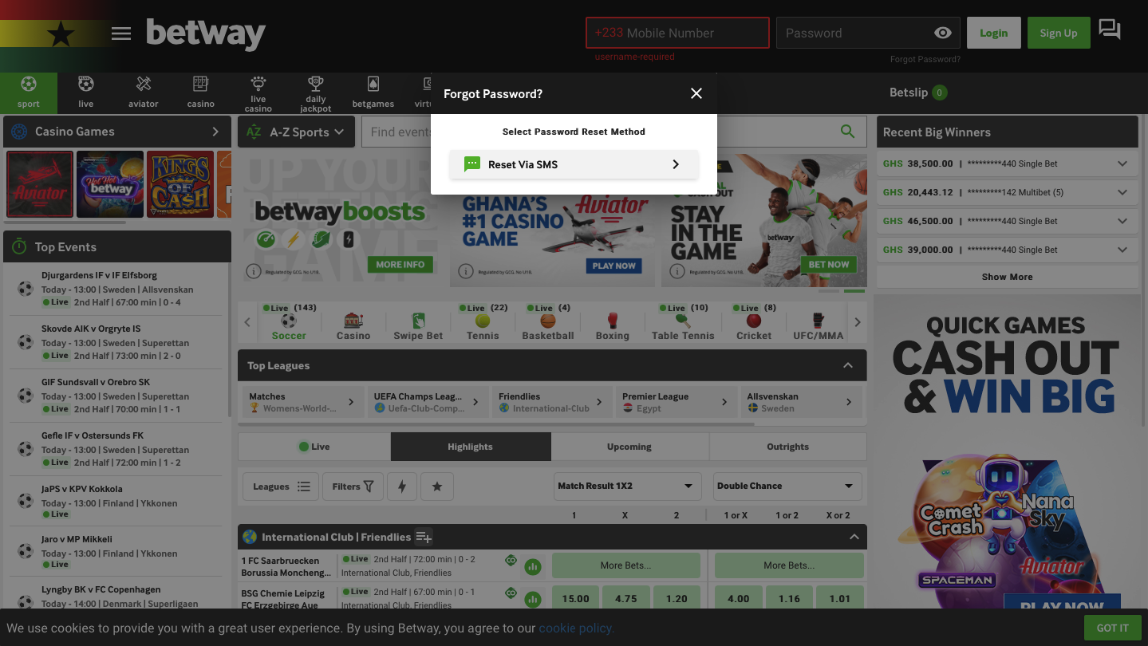Expand the Casino Games panel arrow

point(215,132)
